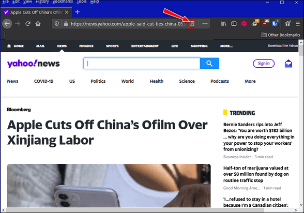This screenshot has width=304, height=213.
Task: View site security padlock info
Action: [66, 24]
